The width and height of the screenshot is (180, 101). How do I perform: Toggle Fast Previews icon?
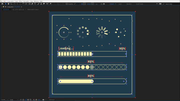tap(21, 100)
